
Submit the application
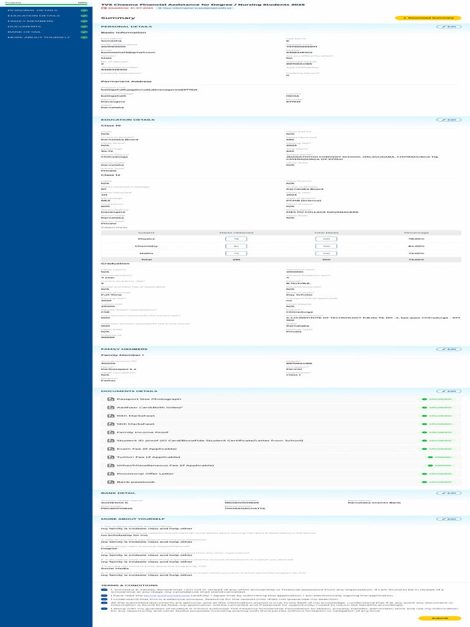click(x=439, y=618)
